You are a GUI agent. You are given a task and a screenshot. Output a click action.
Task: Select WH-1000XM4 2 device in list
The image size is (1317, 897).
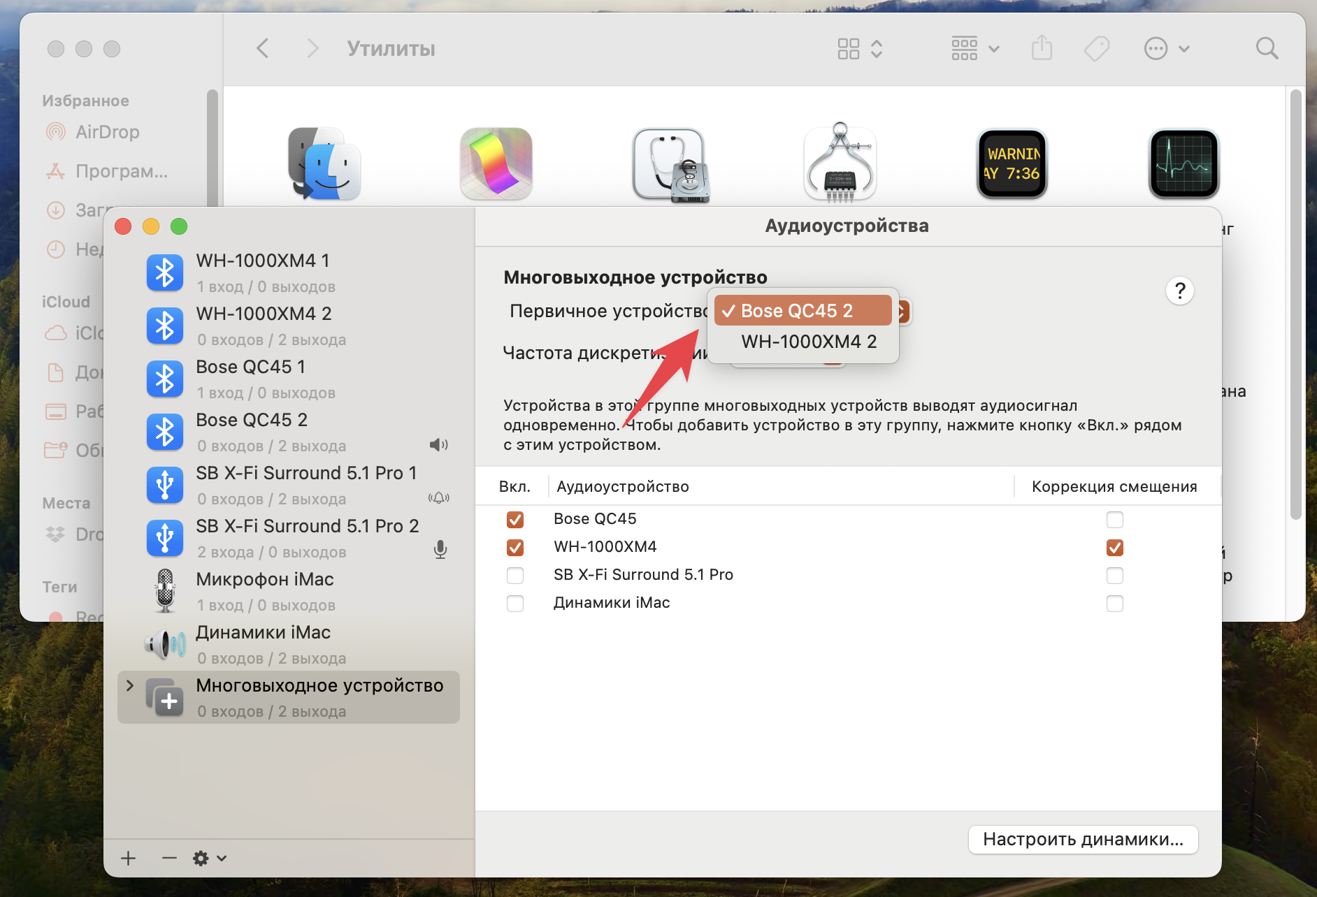tap(289, 326)
